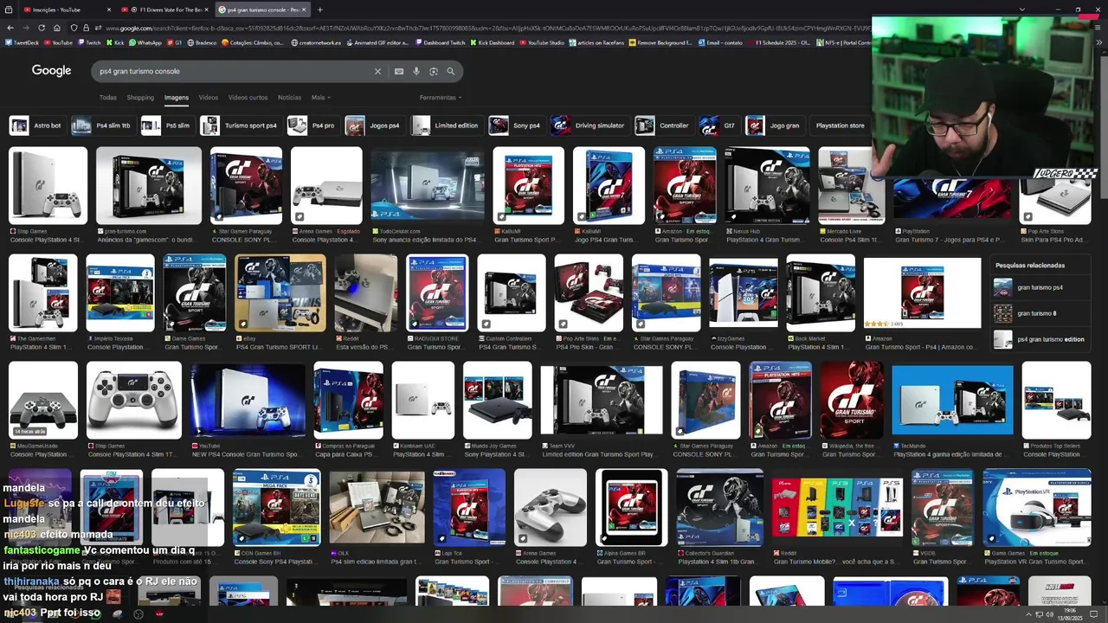Viewport: 1108px width, 623px height.
Task: Submit search with the magnifier icon
Action: (x=450, y=72)
